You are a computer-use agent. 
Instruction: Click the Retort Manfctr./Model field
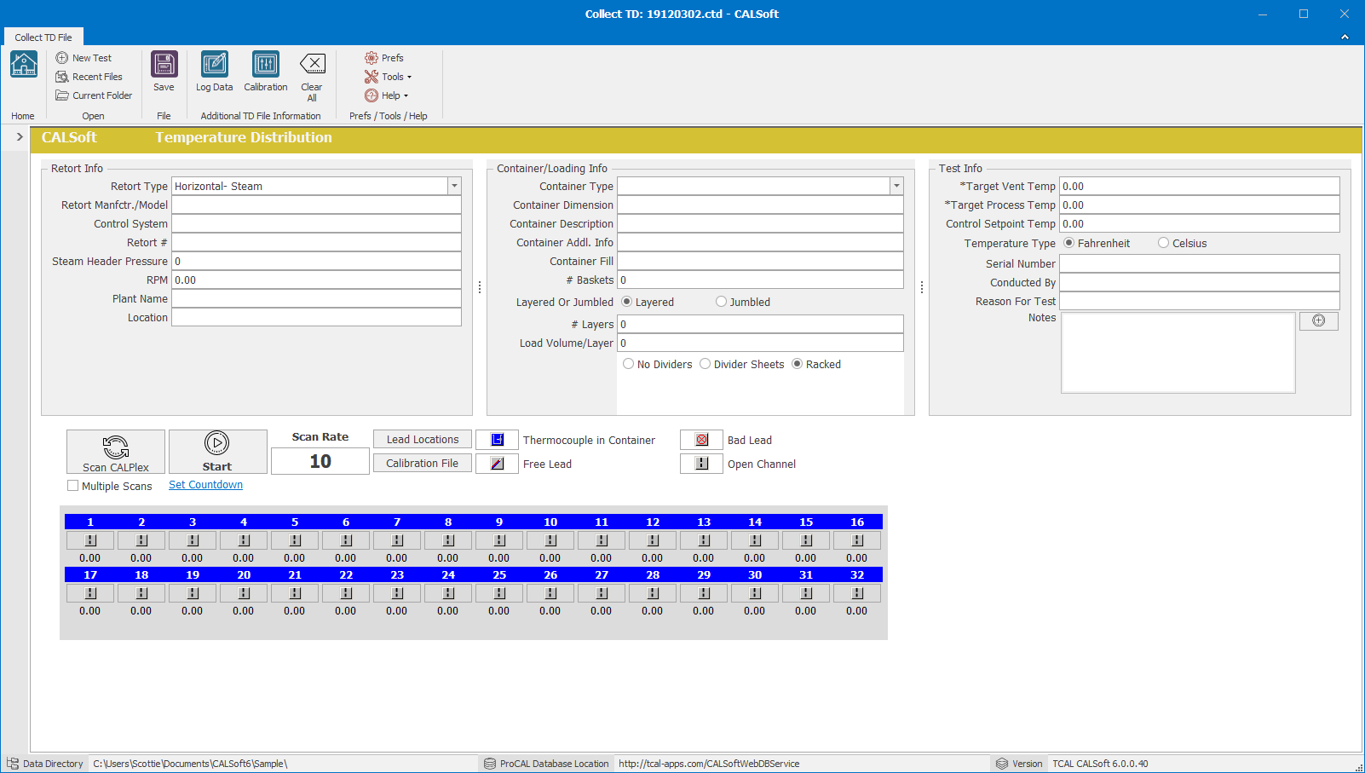point(317,205)
